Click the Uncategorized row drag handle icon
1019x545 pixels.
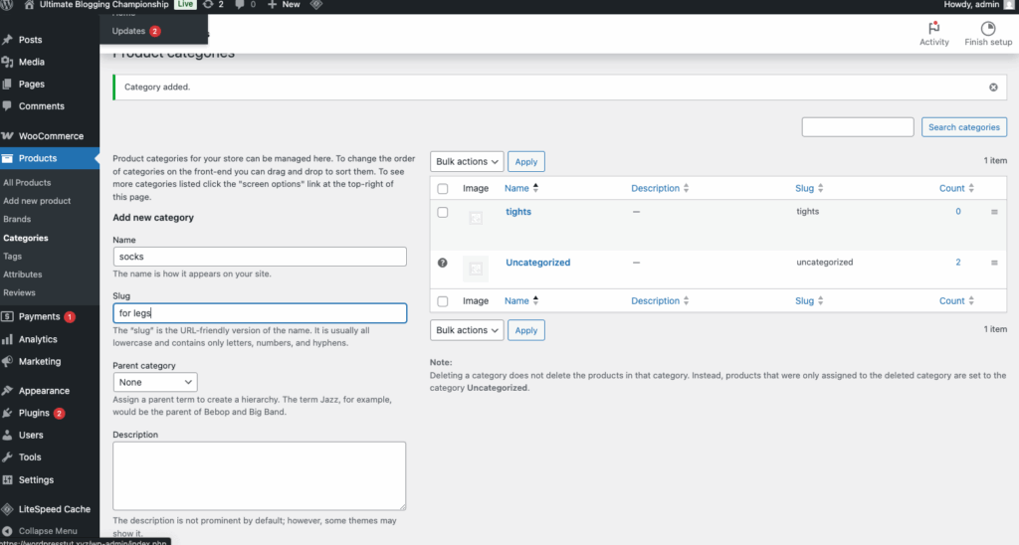coord(994,263)
